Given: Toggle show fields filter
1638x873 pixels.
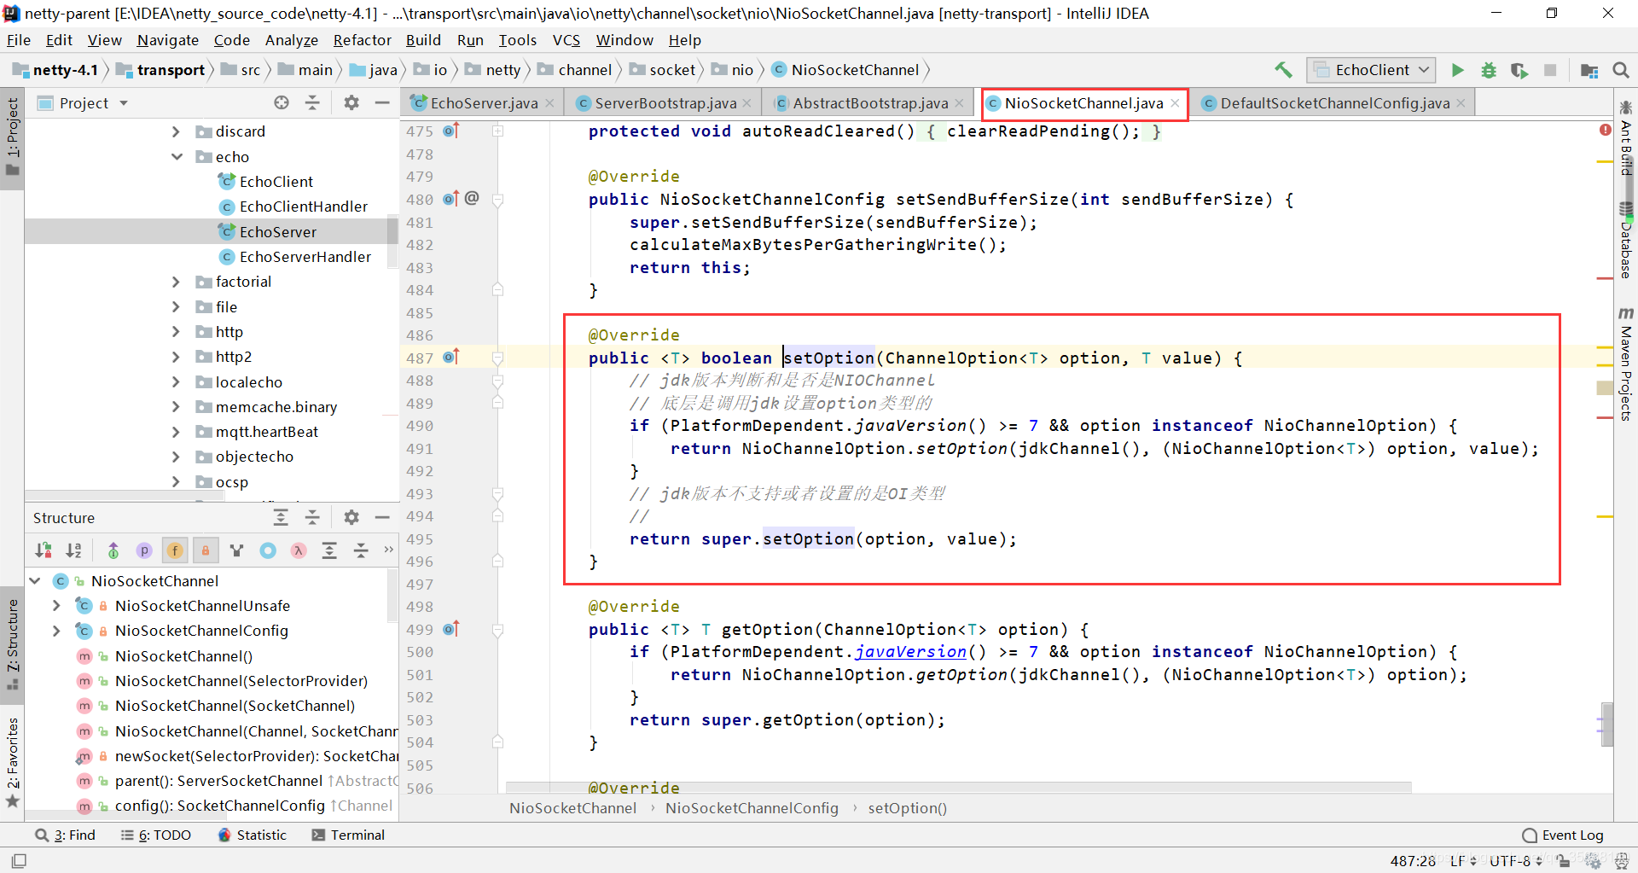Looking at the screenshot, I should [x=175, y=550].
